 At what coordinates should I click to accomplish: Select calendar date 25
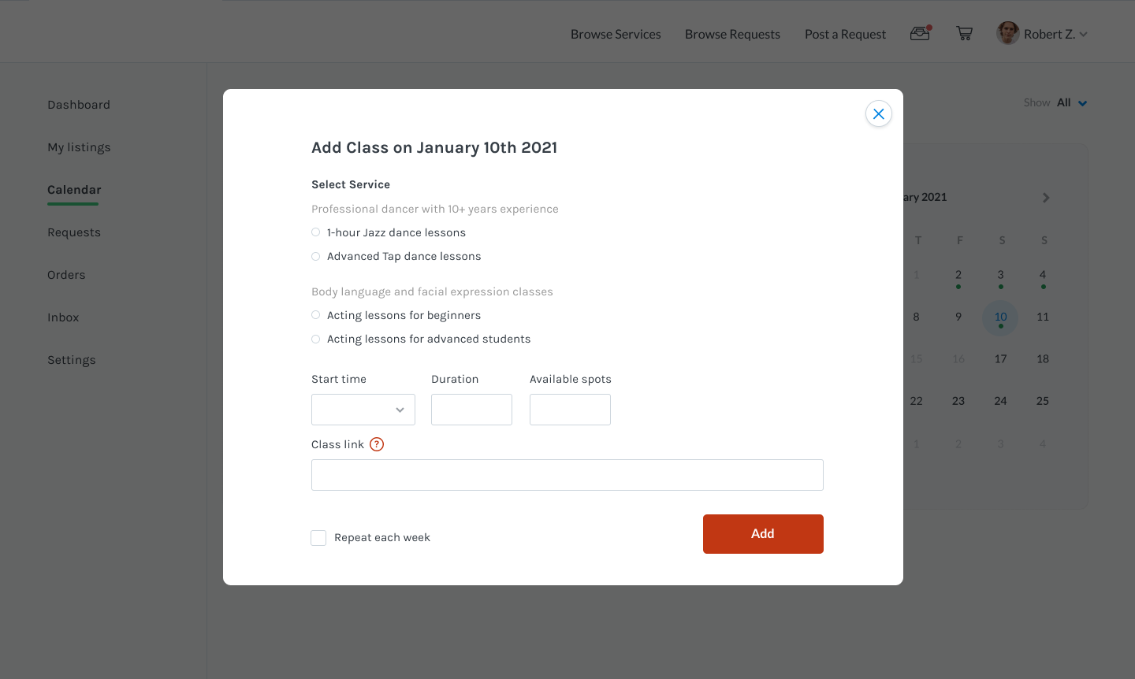coord(1043,401)
